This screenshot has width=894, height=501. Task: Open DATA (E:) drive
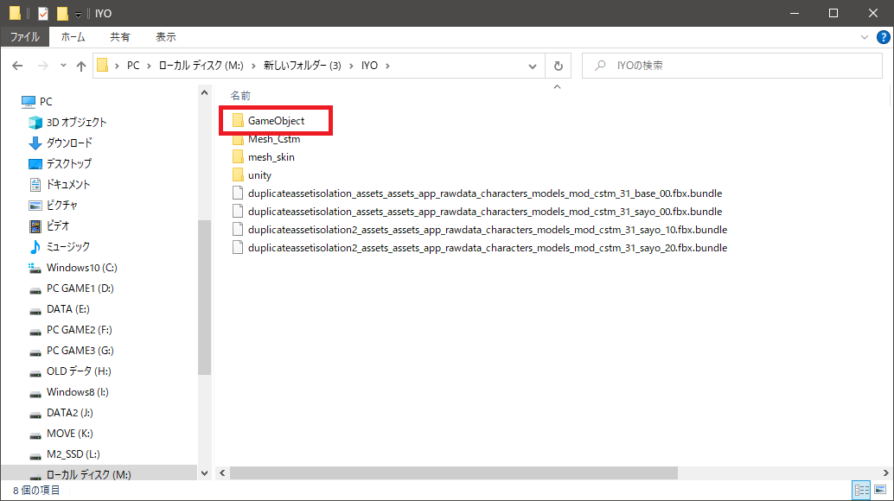(x=60, y=309)
